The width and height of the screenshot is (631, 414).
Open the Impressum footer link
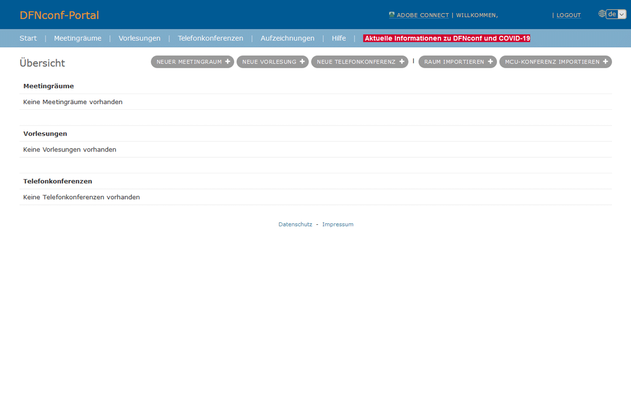click(x=338, y=224)
